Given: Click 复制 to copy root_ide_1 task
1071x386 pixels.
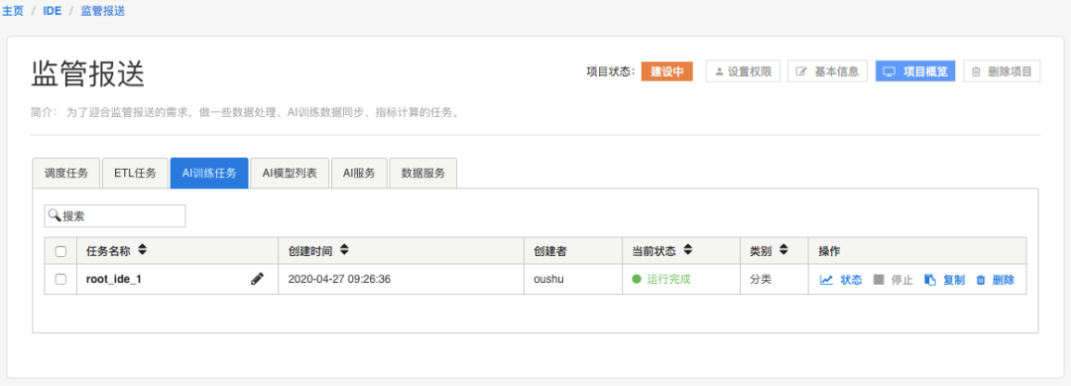Looking at the screenshot, I should (x=944, y=280).
